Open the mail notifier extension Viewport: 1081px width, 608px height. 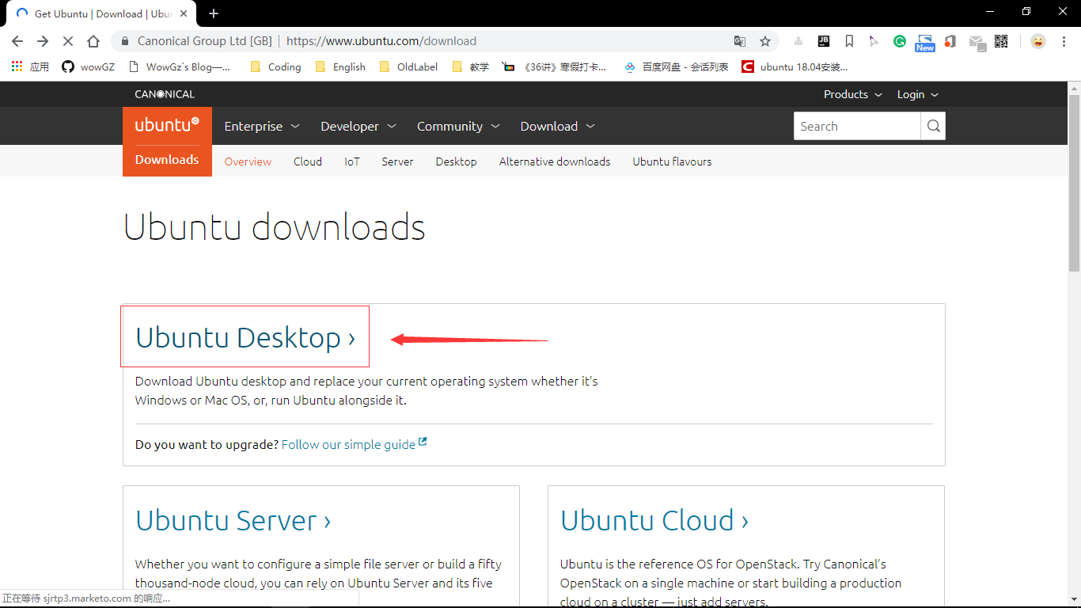pyautogui.click(x=977, y=42)
